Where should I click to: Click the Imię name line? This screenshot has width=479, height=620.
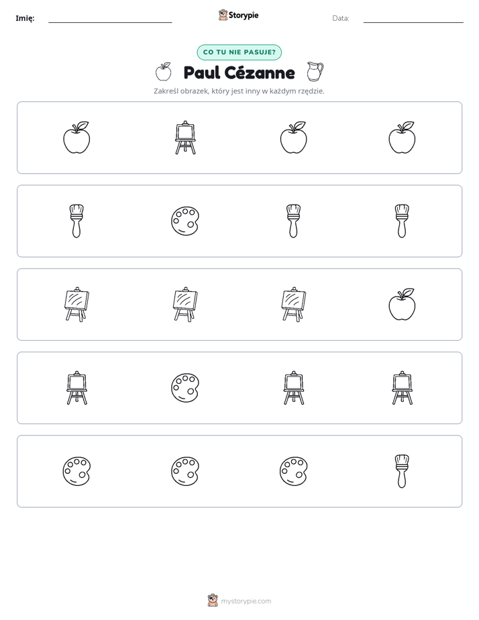[x=110, y=21]
